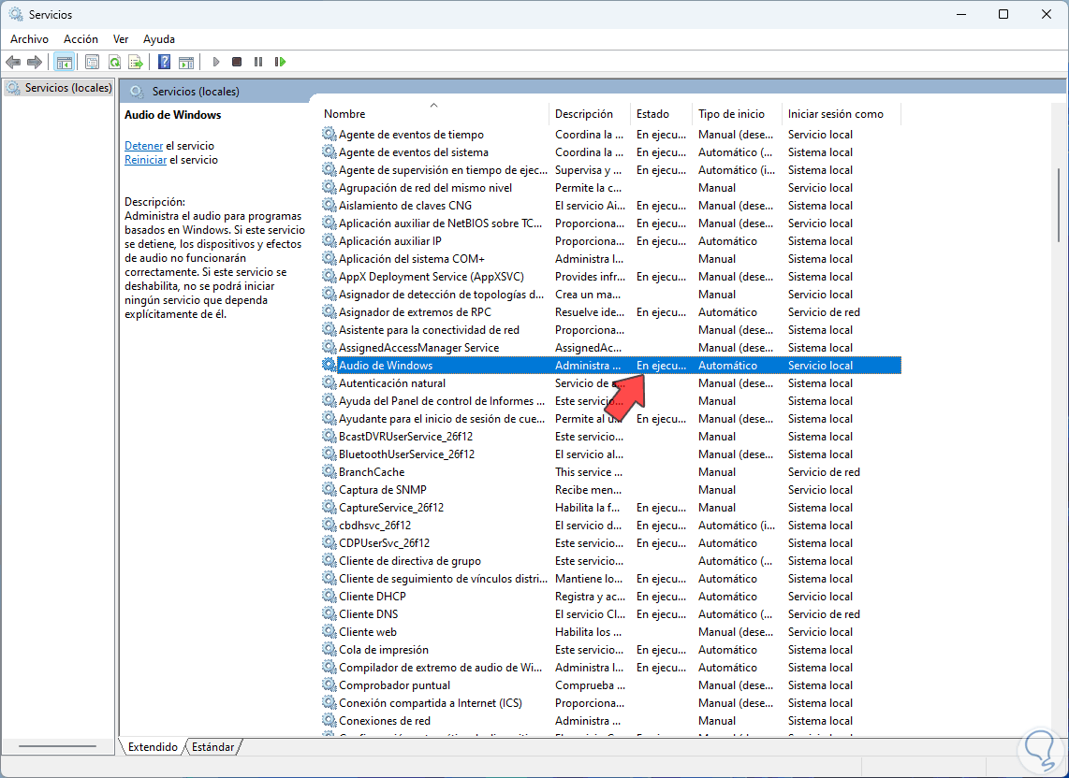This screenshot has width=1069, height=778.
Task: Select Cliente de seguimiento de vínculos distribuidos
Action: pos(443,578)
